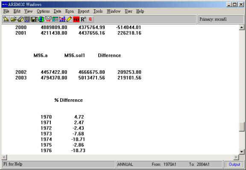
Task: Click the dark spreadsheet grid icon
Action: click(x=27, y=20)
